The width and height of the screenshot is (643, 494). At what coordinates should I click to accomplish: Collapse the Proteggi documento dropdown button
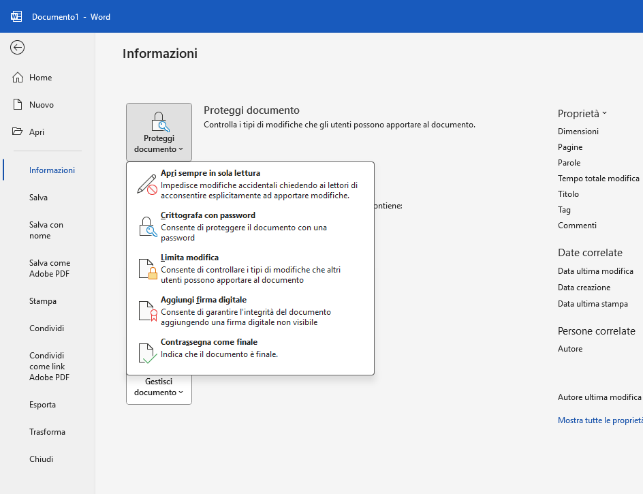click(159, 132)
